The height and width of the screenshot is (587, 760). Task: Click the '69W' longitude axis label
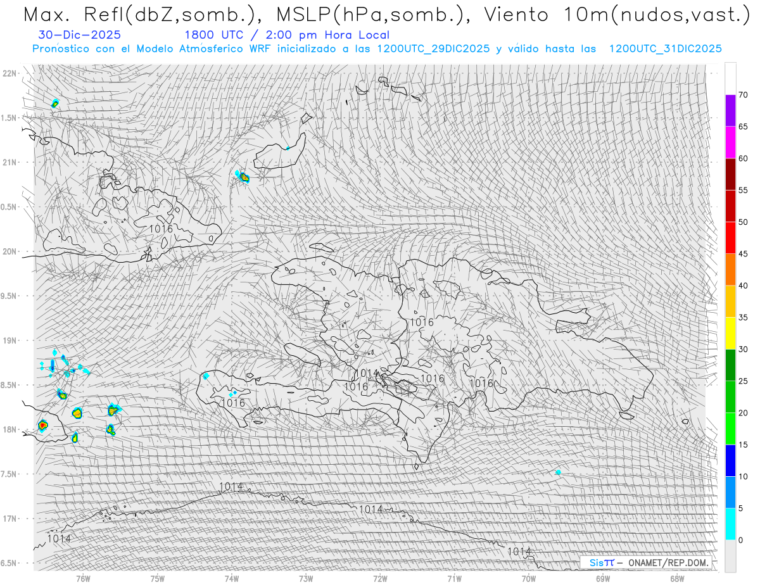point(603,578)
